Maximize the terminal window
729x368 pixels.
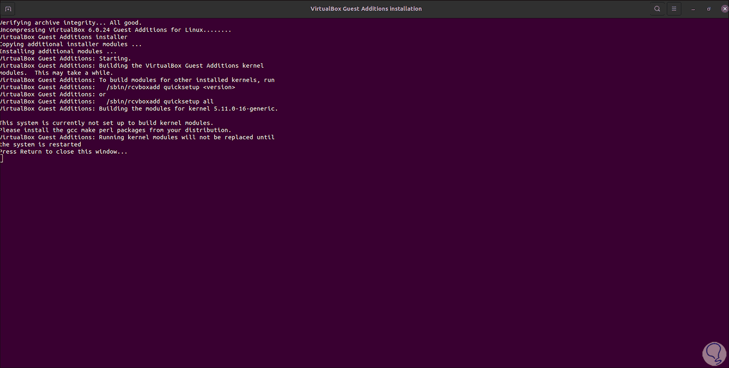click(x=709, y=9)
